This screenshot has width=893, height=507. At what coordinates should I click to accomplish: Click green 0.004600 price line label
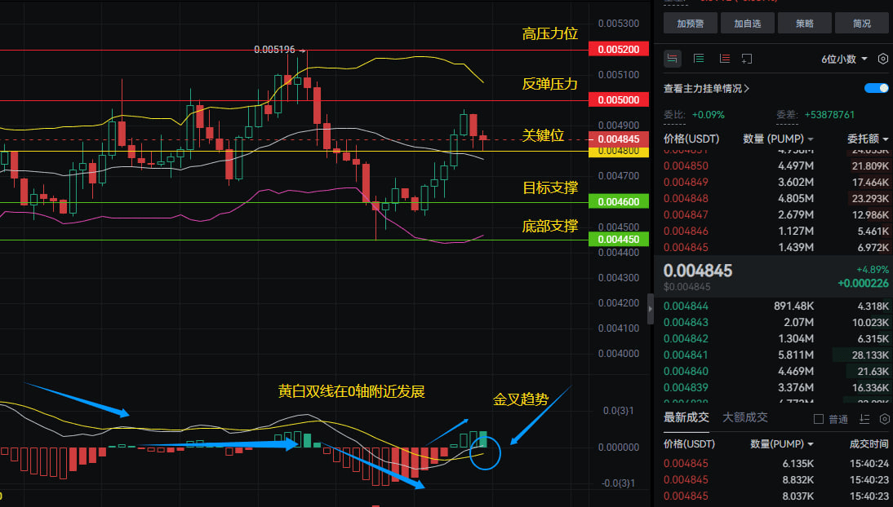[x=619, y=202]
